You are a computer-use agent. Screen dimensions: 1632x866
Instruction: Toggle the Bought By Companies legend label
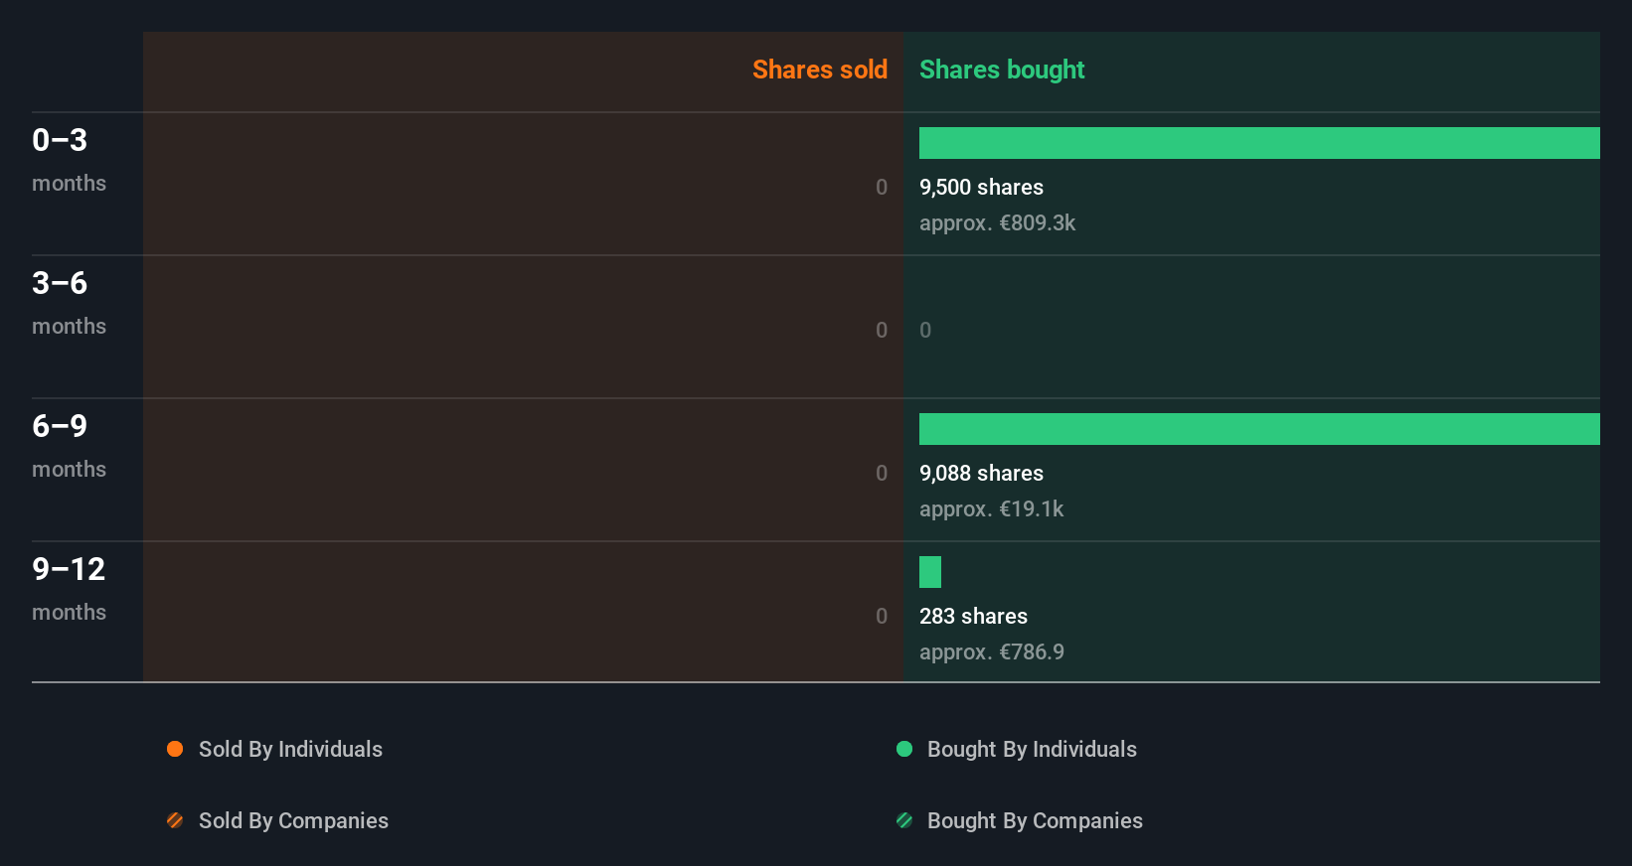1035,820
